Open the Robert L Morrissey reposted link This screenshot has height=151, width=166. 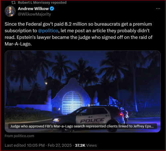[x=42, y=2]
